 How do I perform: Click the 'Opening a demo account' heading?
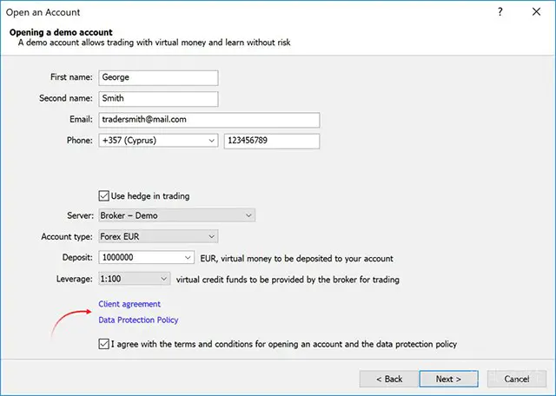pos(61,32)
